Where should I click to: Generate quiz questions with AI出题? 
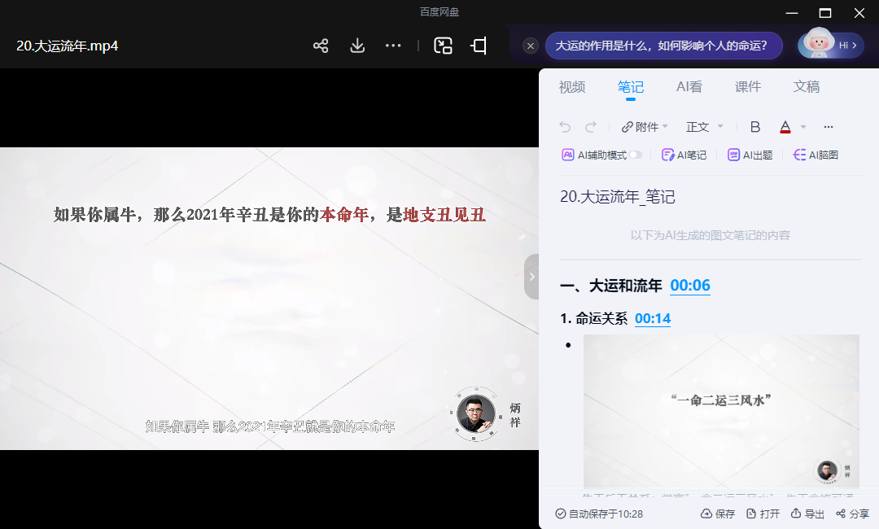(750, 154)
